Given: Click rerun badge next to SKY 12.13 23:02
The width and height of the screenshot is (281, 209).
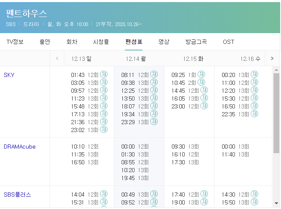Looking at the screenshot, I should [x=104, y=129].
